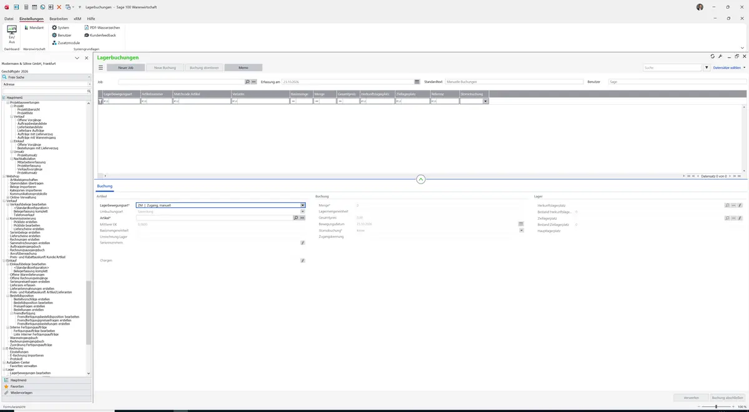
Task: Click the edit pencil icon for Seriennummern
Action: 303,242
